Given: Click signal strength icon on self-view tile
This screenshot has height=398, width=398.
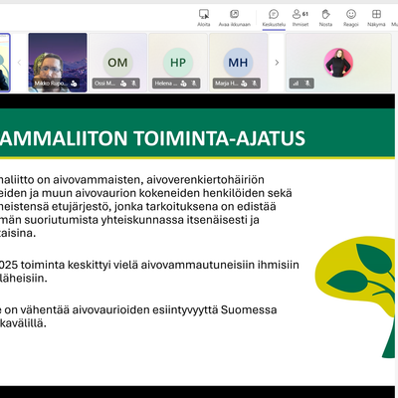Looking at the screenshot, I should [296, 84].
